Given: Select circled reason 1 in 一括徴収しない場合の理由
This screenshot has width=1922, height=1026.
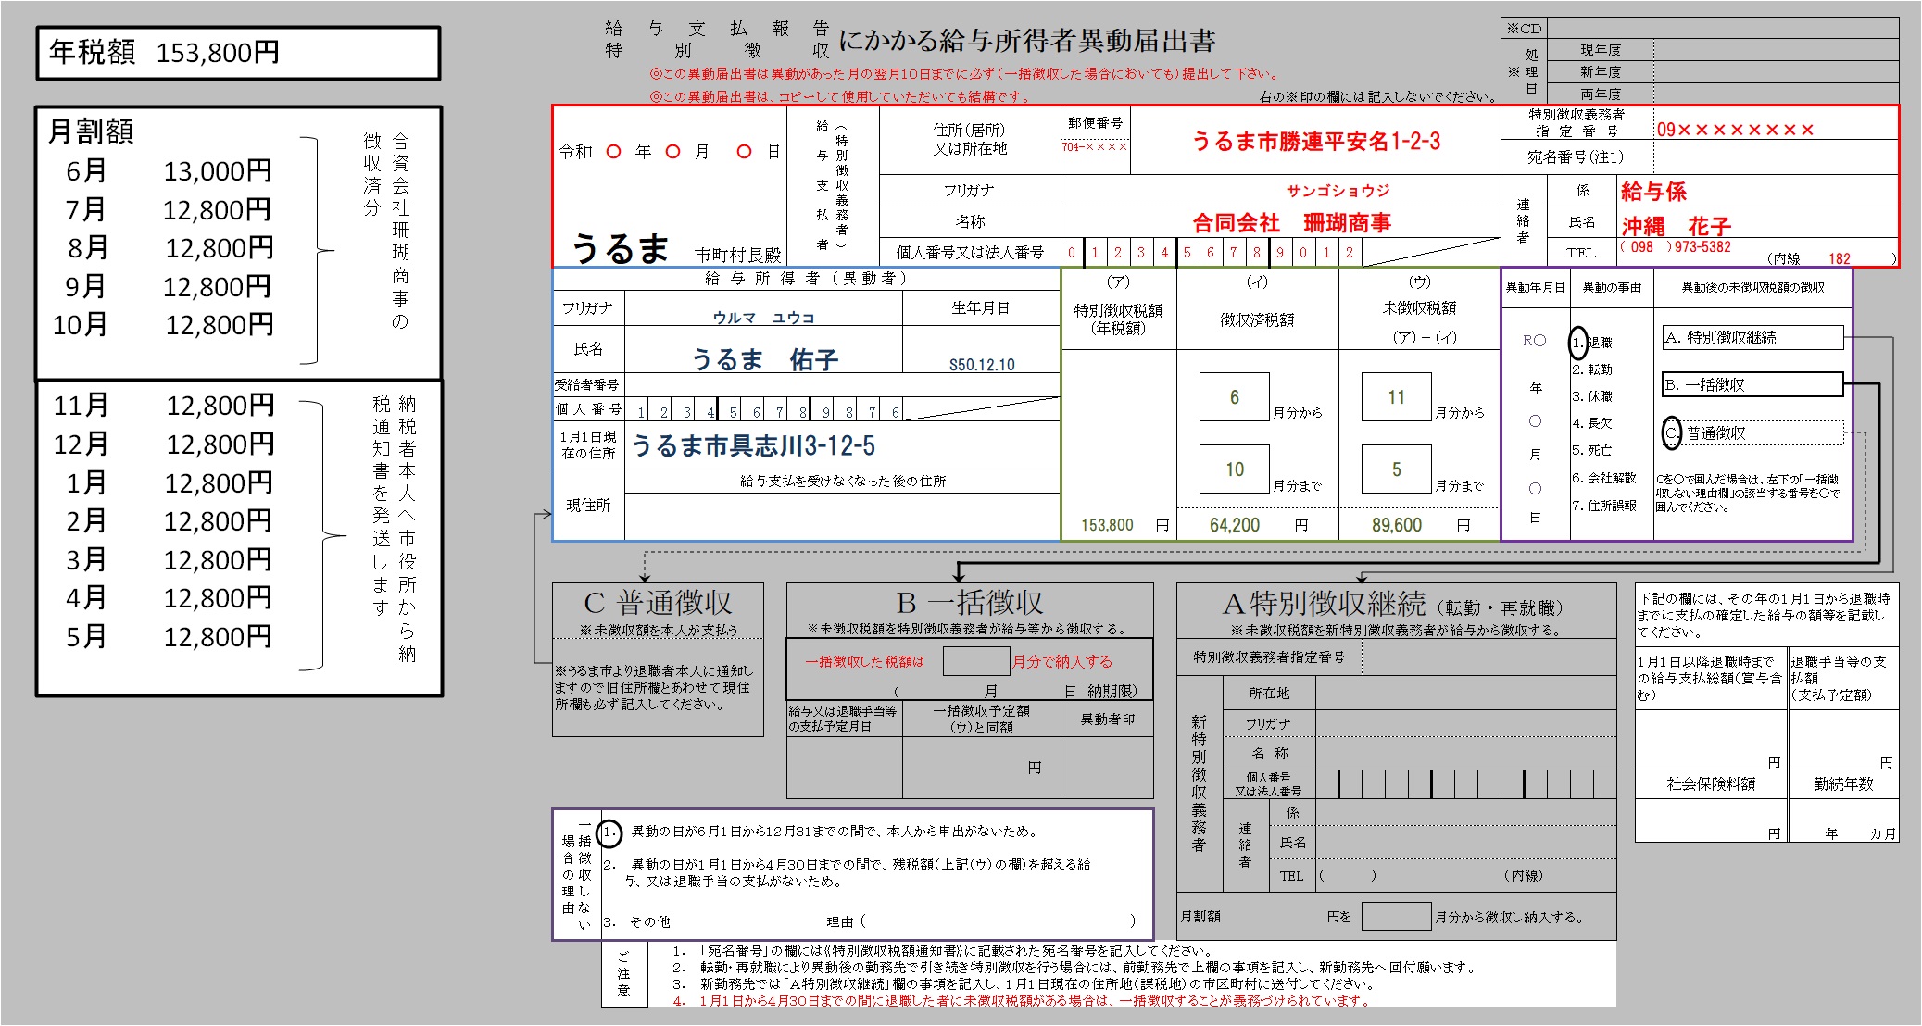Looking at the screenshot, I should pyautogui.click(x=609, y=832).
